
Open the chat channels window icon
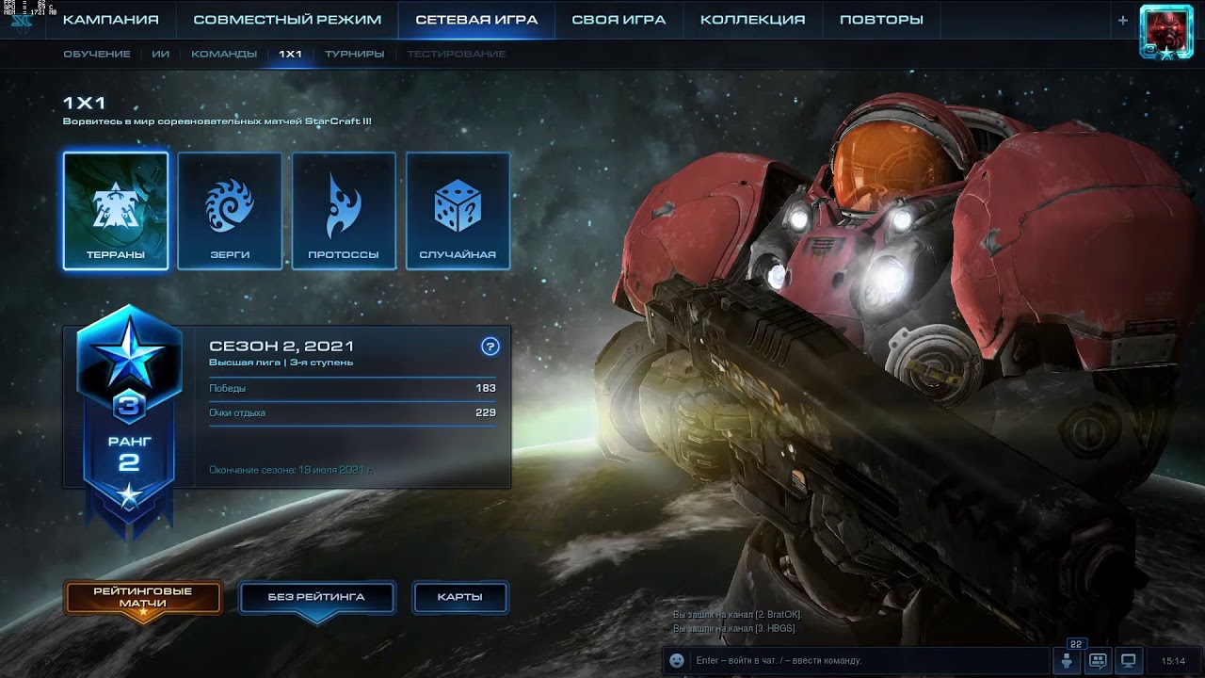pos(1098,661)
